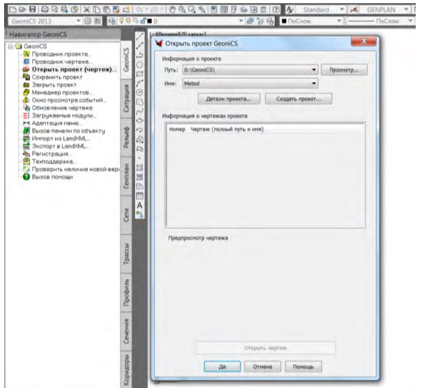Expand the Имя project name dropdown arrow
This screenshot has width=421, height=388.
pos(313,84)
